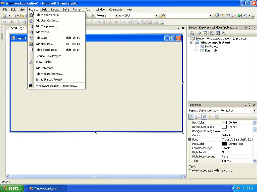Click the designer horizontal scrollbar track
The image size is (257, 192).
click(96, 176)
